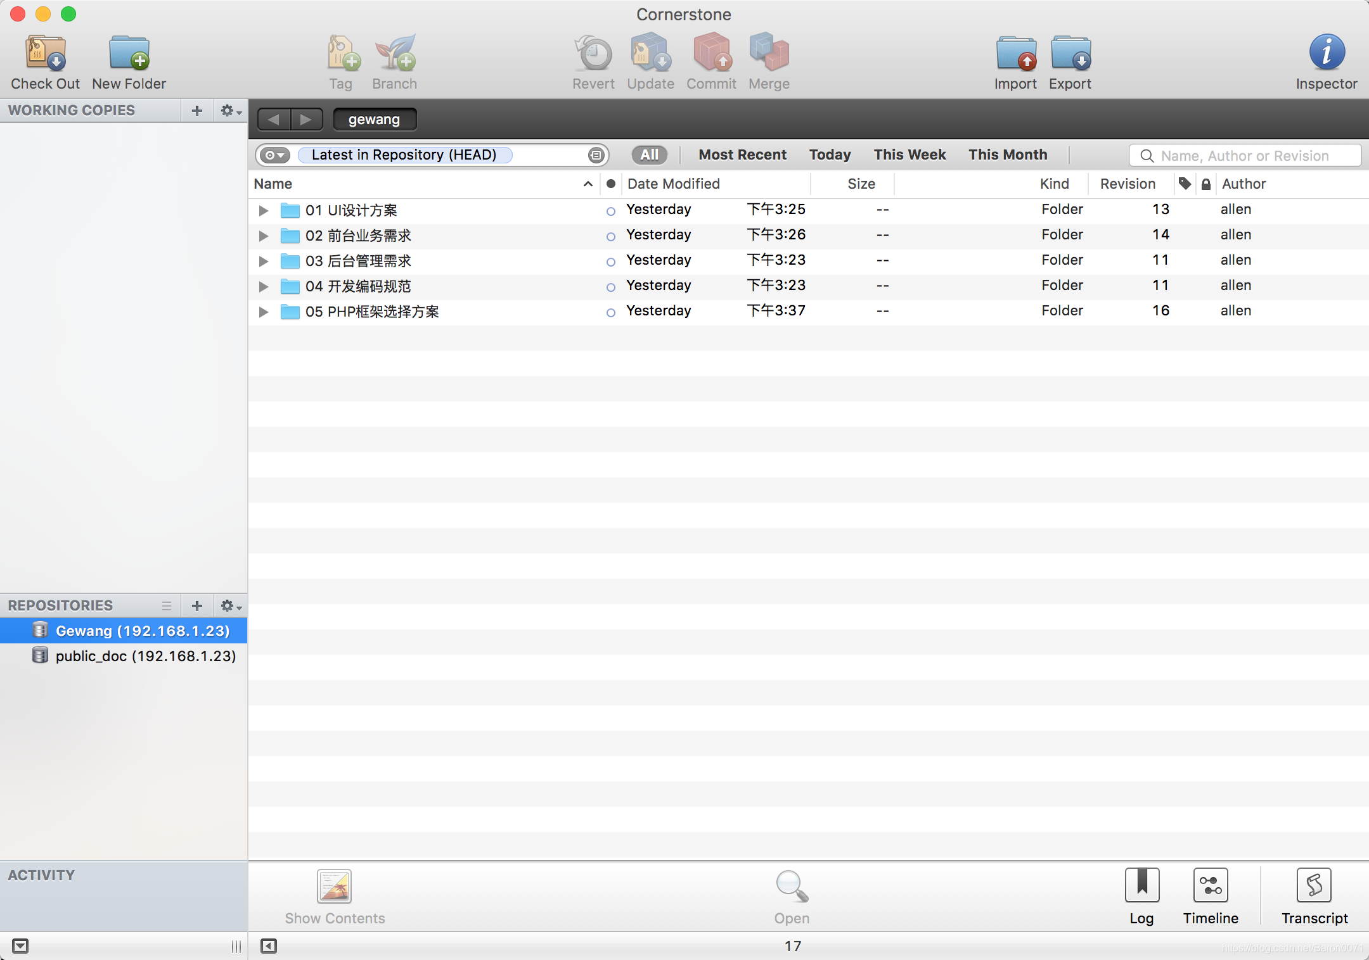Open the Transcript view
Screen dimensions: 1369x960
click(1314, 885)
